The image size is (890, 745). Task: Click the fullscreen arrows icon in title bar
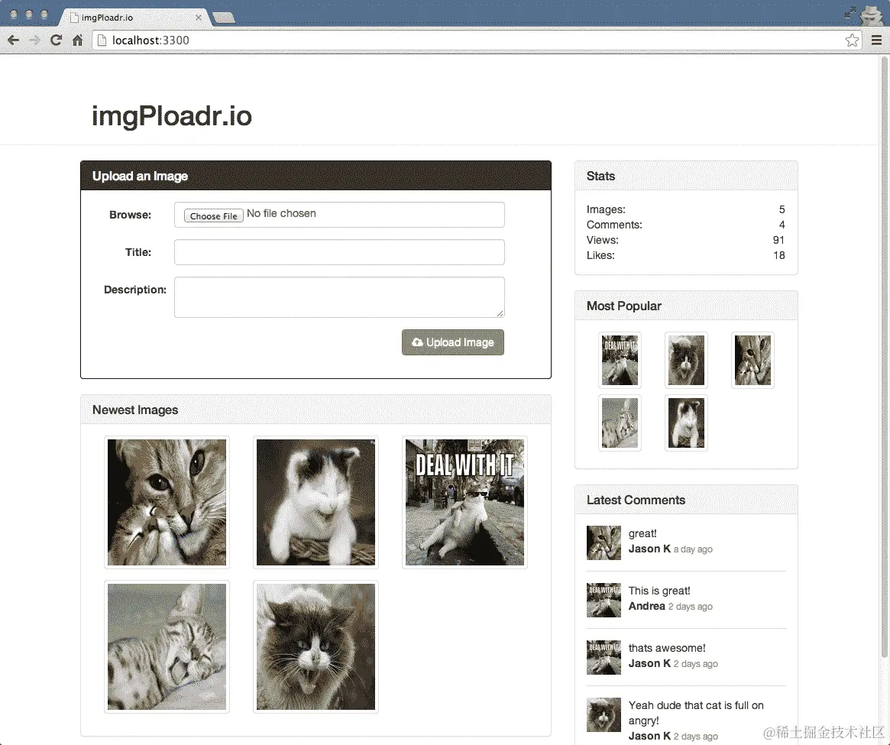tap(850, 13)
